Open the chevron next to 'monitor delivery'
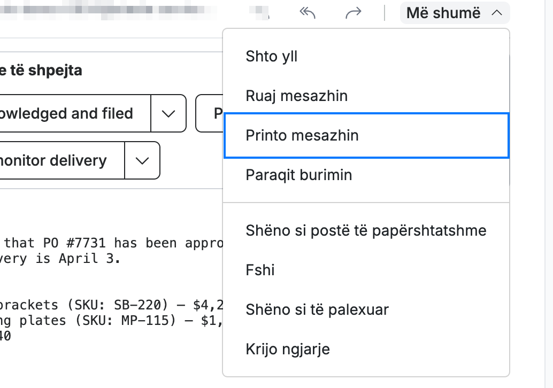 tap(142, 161)
